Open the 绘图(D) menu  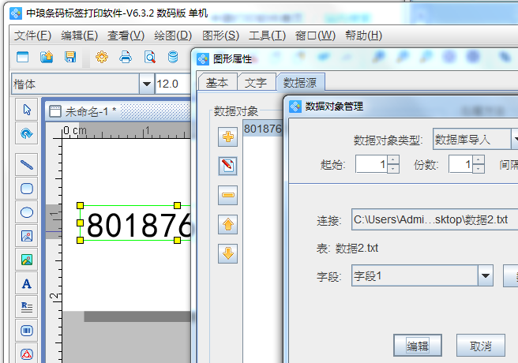[173, 36]
